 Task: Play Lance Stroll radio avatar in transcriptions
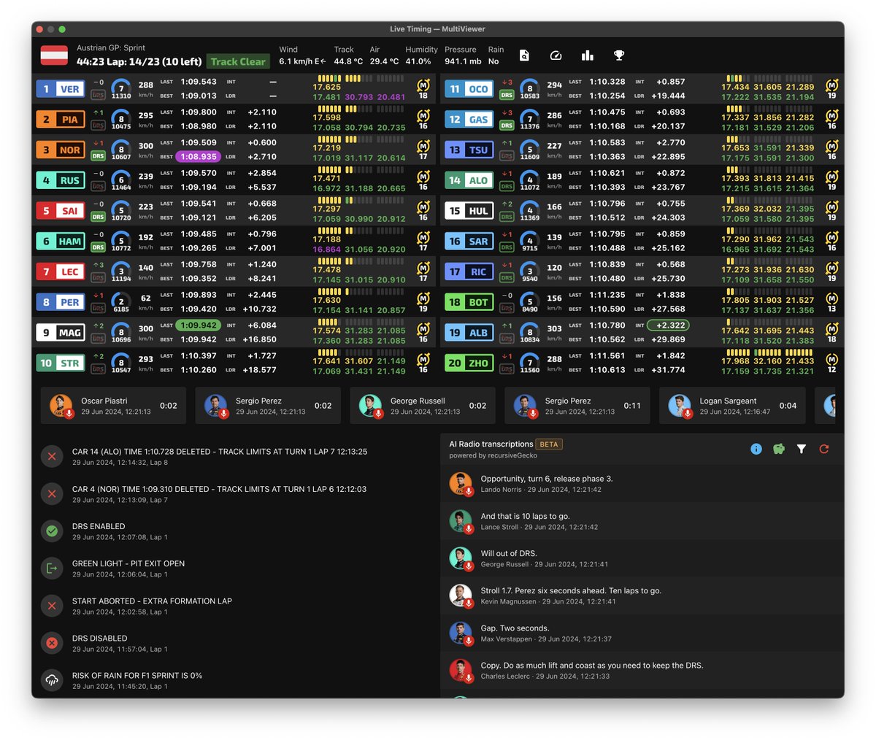click(x=461, y=521)
